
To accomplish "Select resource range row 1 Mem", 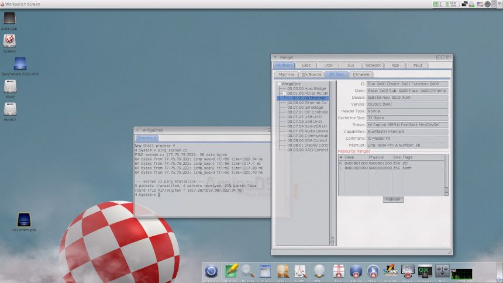I will tap(391, 168).
